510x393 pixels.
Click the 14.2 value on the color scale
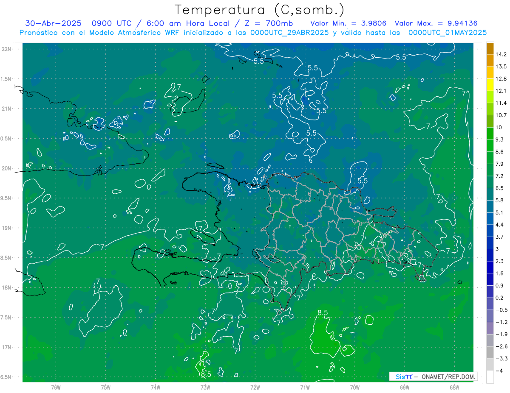coord(501,54)
